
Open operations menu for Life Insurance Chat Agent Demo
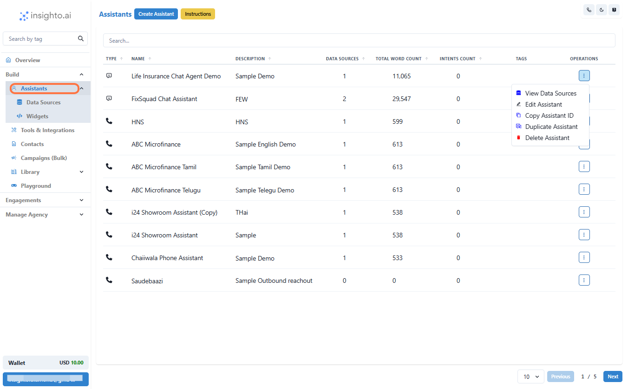coord(584,76)
